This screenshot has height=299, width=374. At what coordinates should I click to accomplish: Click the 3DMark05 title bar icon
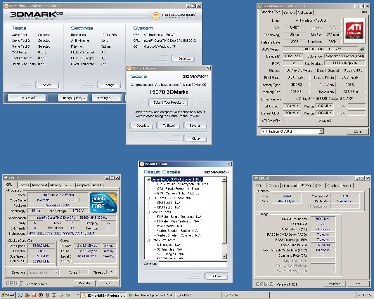point(6,6)
